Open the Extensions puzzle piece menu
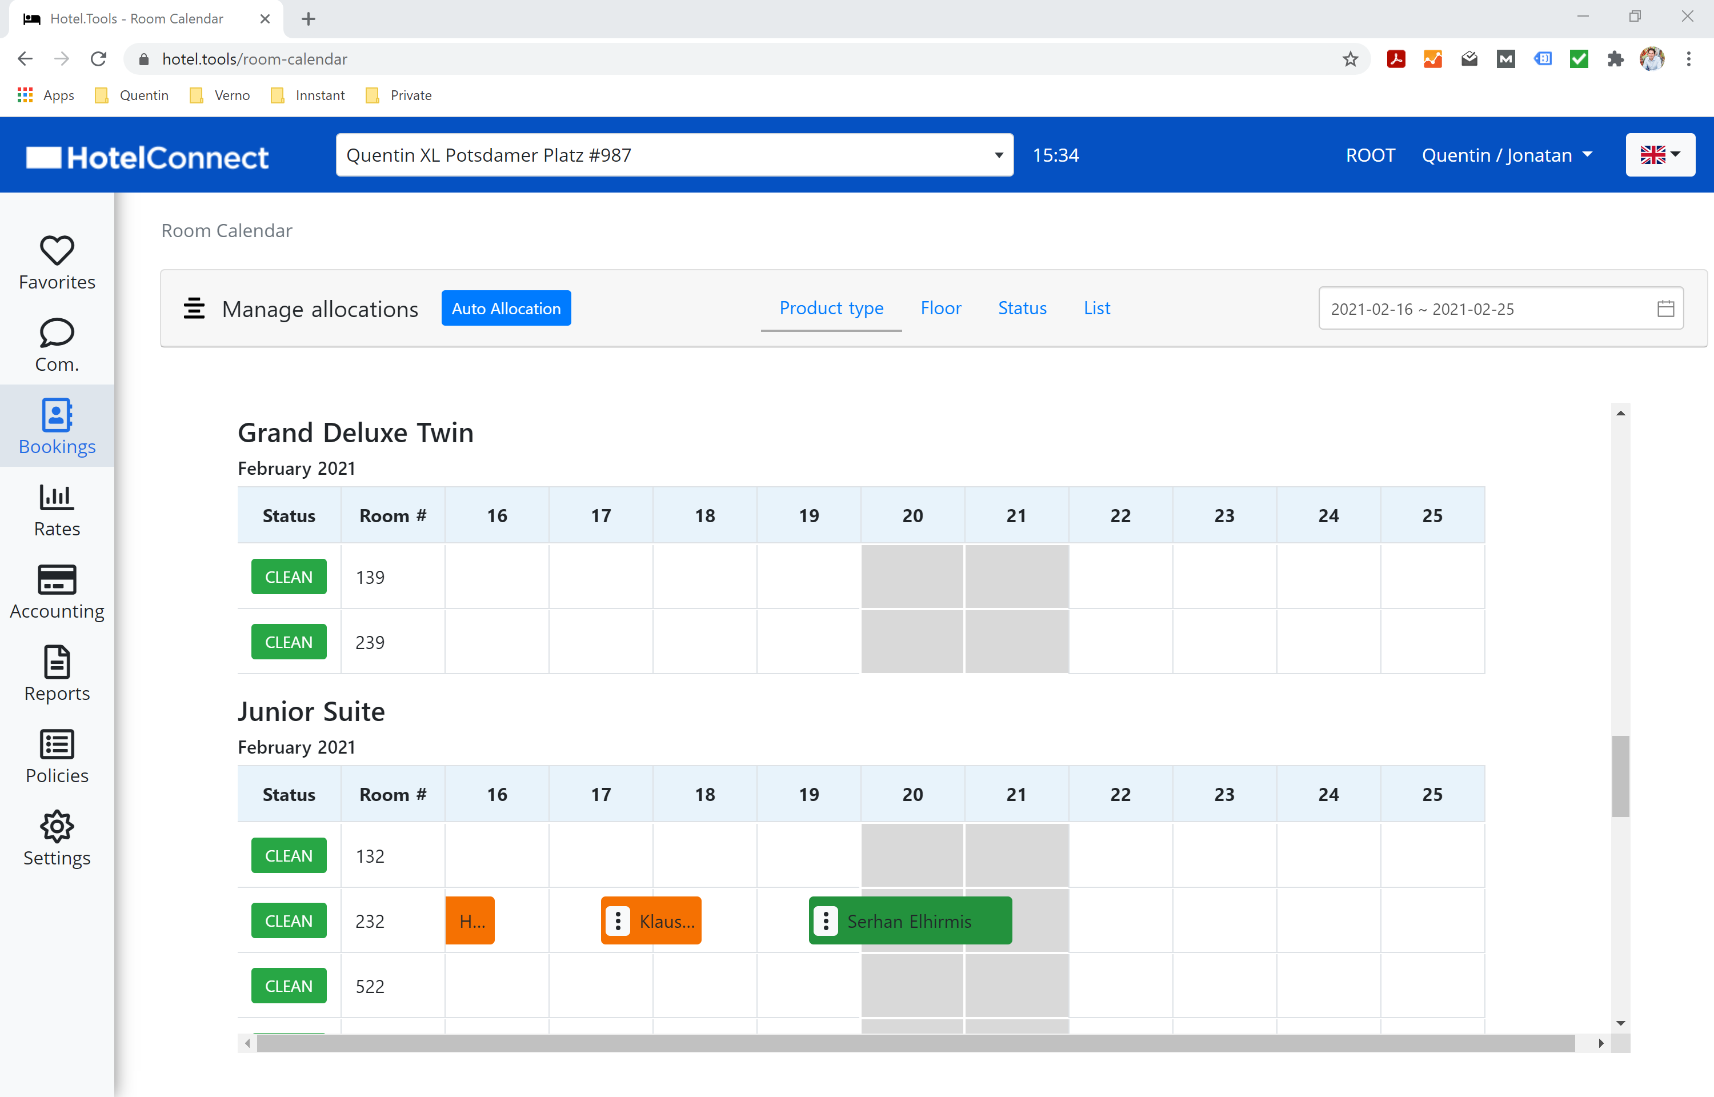The width and height of the screenshot is (1714, 1097). point(1615,59)
